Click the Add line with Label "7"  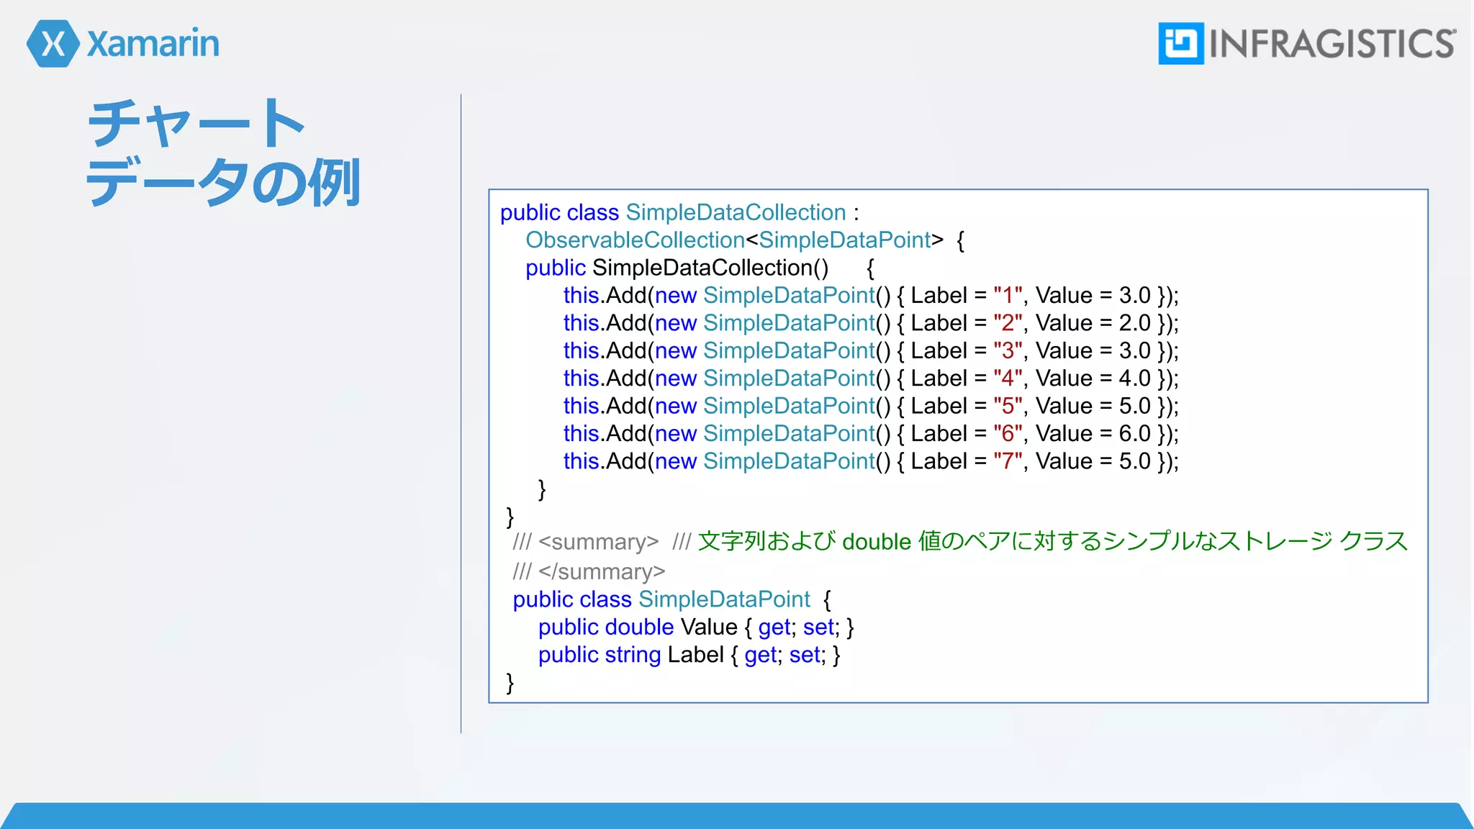coord(871,461)
